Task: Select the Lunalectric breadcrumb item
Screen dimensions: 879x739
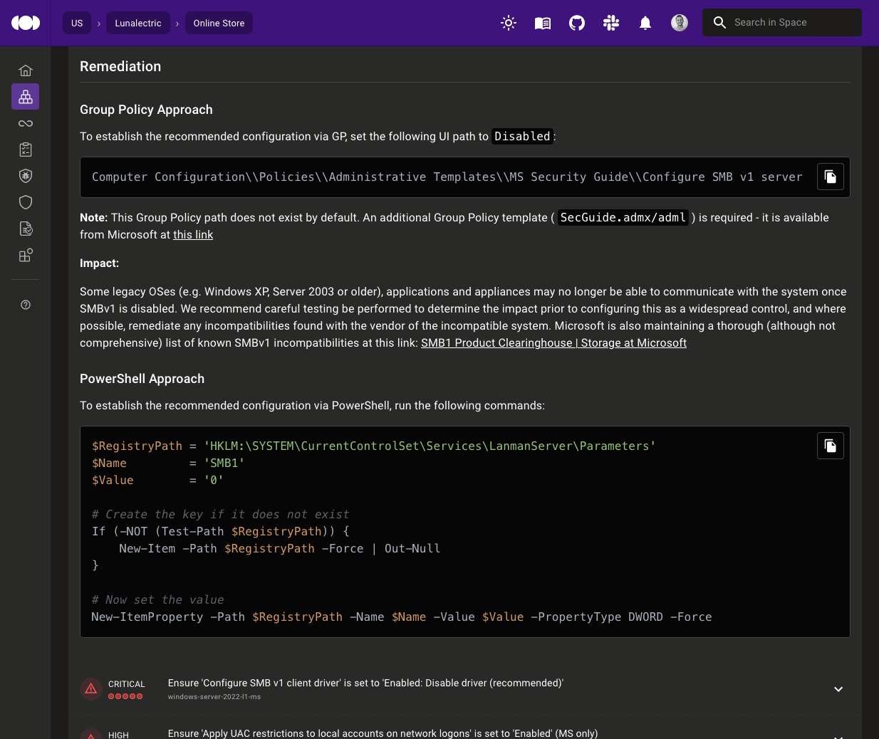Action: click(137, 23)
